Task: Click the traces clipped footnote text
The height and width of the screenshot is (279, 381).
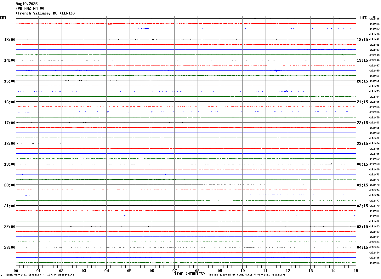Action: (x=247, y=275)
